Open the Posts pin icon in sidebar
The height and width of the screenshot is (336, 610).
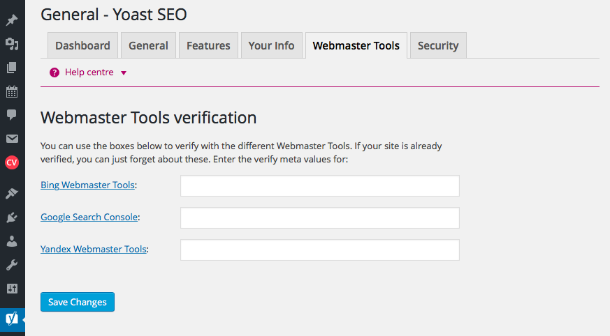[x=12, y=20]
